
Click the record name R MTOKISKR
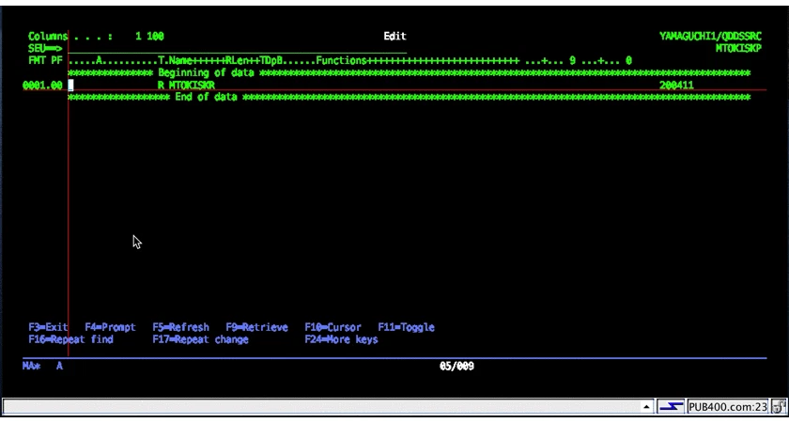(186, 86)
